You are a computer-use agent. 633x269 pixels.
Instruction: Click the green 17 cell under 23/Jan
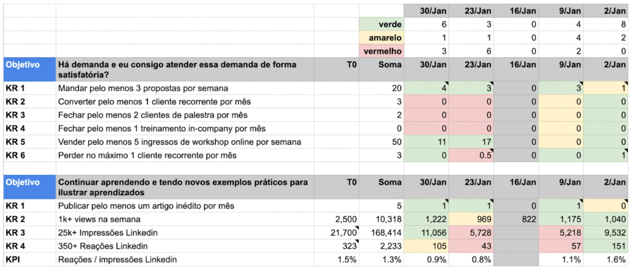471,142
